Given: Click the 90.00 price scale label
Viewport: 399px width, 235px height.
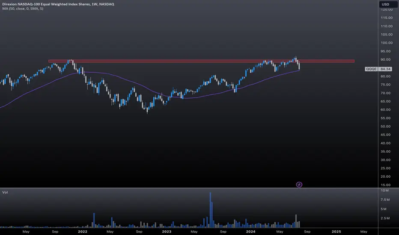Looking at the screenshot, I should point(385,59).
